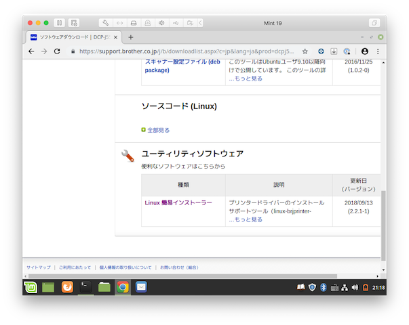Open the Chrome profile avatar icon
The height and width of the screenshot is (325, 409).
365,51
